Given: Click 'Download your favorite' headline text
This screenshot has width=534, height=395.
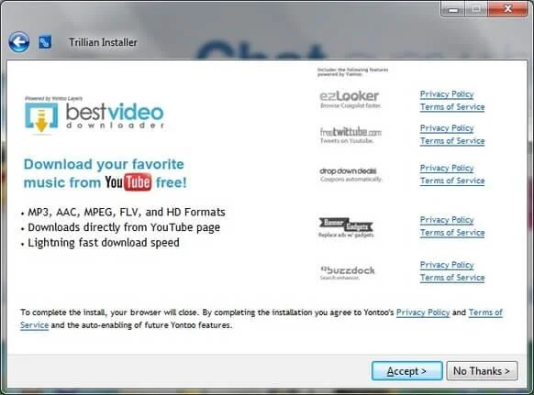Looking at the screenshot, I should coord(104,164).
